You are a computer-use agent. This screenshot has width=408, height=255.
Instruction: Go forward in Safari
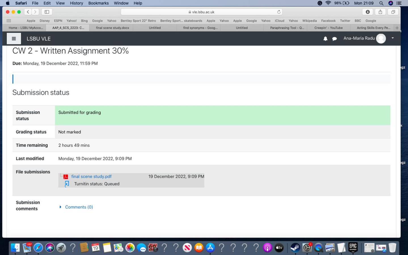(35, 12)
